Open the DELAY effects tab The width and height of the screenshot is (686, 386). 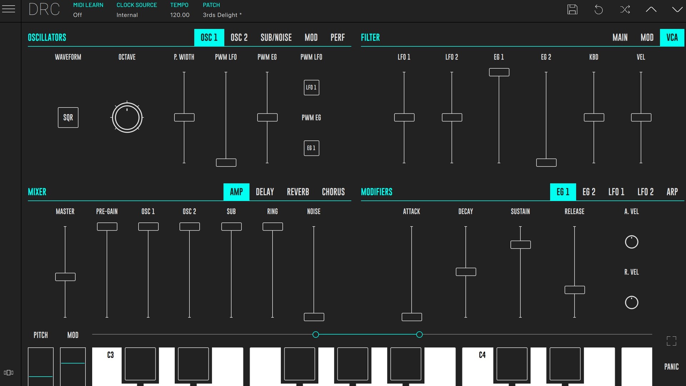[265, 192]
